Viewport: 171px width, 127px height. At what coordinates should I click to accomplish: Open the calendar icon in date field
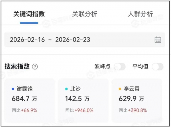pos(158,40)
